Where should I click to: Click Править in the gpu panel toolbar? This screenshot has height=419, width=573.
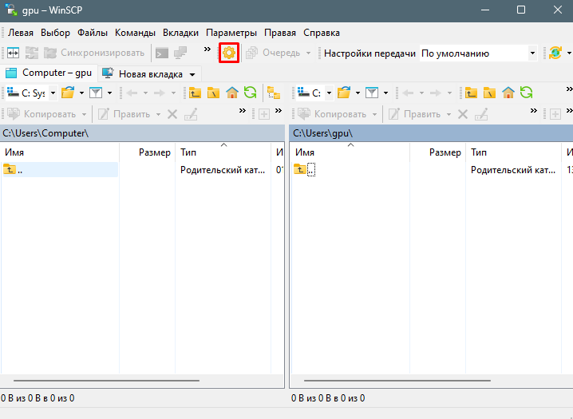click(415, 114)
